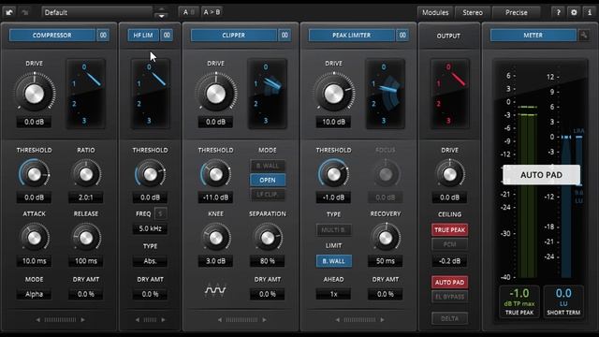The height and width of the screenshot is (337, 599).
Task: Click the Output ceiling -0.2 dB field
Action: (x=449, y=261)
